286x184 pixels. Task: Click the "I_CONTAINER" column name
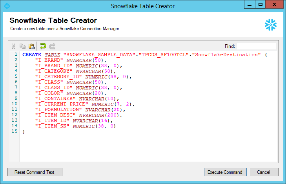(55, 98)
